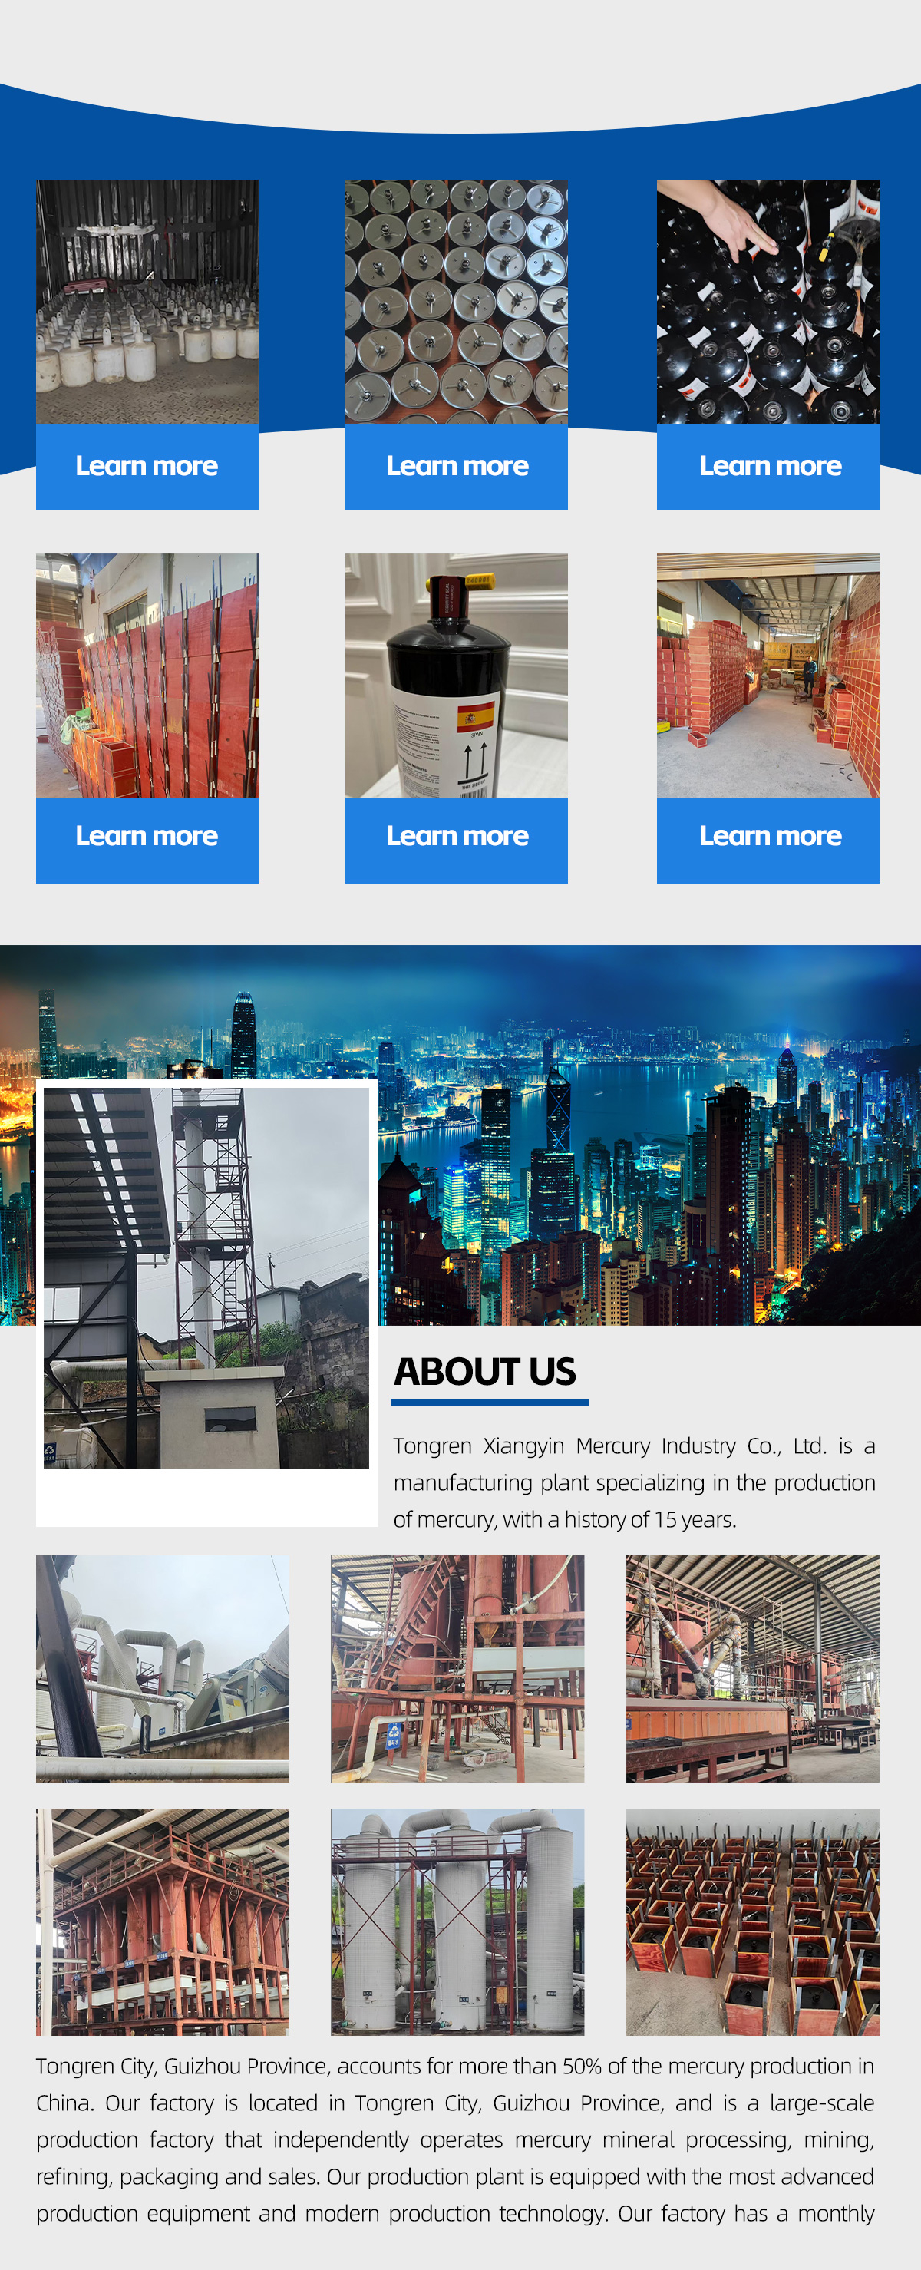Open the silver canister lids image

(x=457, y=302)
